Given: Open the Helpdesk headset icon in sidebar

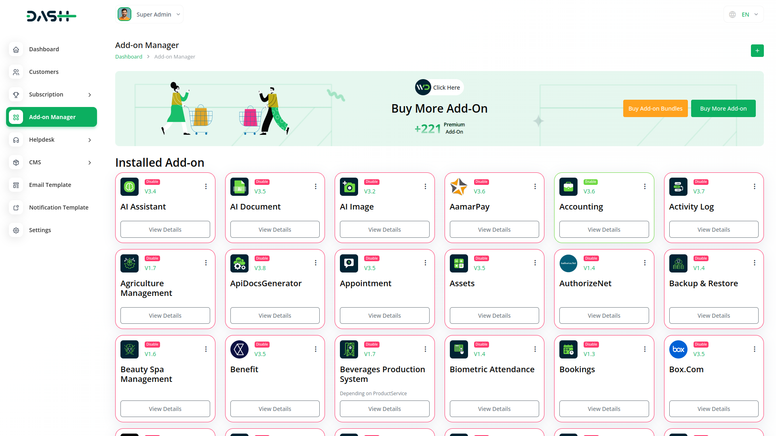Looking at the screenshot, I should point(16,140).
